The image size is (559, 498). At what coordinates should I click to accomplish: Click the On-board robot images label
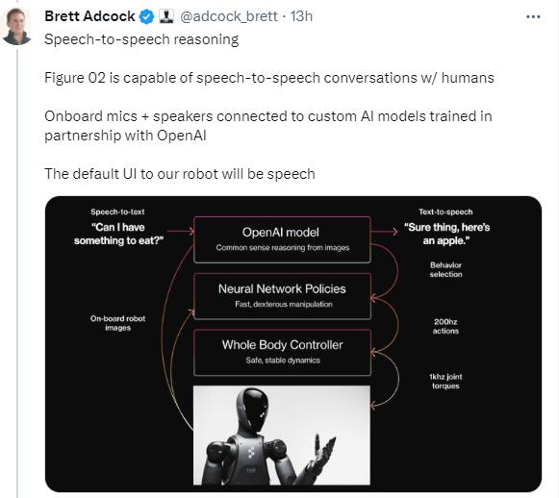[117, 323]
